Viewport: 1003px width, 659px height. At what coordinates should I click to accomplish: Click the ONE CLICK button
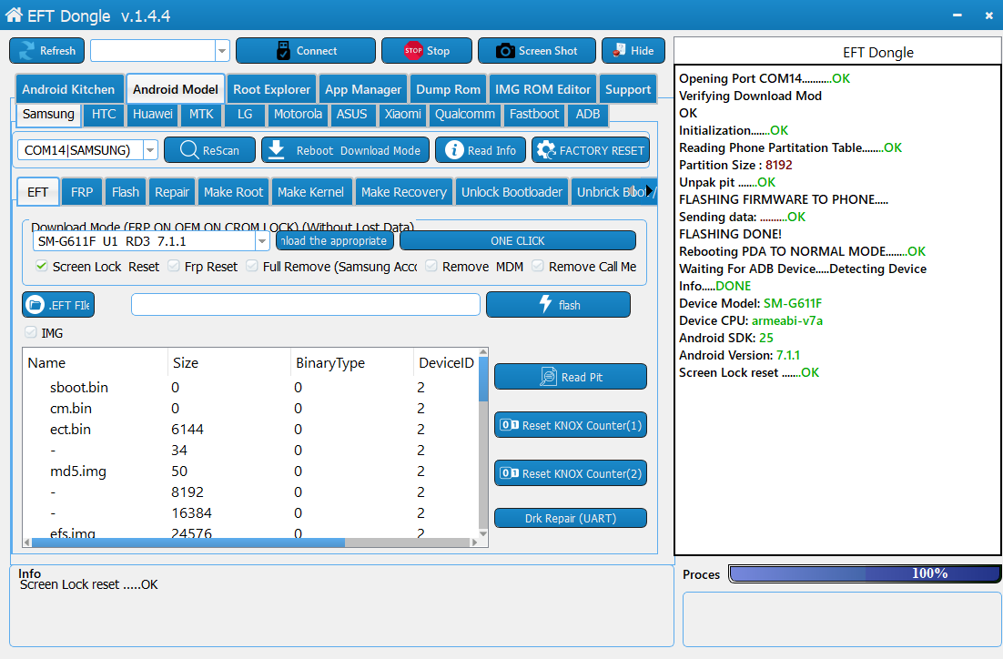[x=518, y=240]
